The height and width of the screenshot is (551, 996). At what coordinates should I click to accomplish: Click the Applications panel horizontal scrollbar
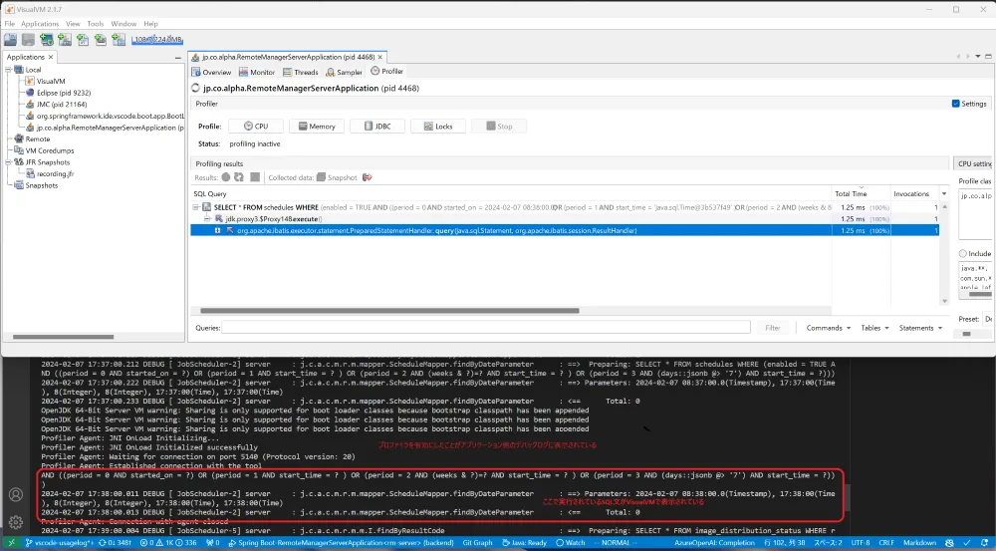pyautogui.click(x=63, y=337)
